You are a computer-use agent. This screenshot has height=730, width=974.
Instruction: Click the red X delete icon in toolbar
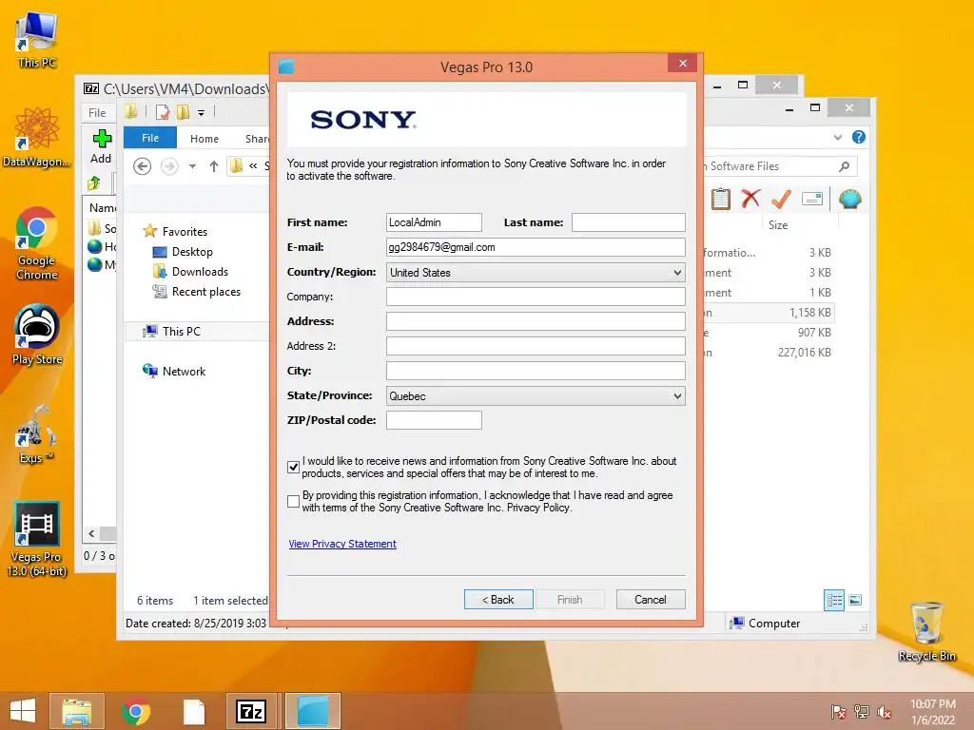(750, 199)
